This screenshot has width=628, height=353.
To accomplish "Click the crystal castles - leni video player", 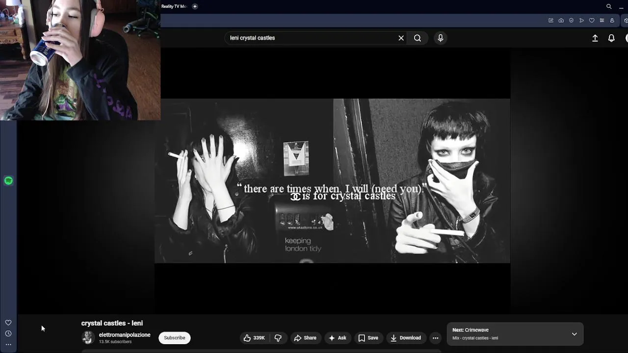I will coord(333,180).
